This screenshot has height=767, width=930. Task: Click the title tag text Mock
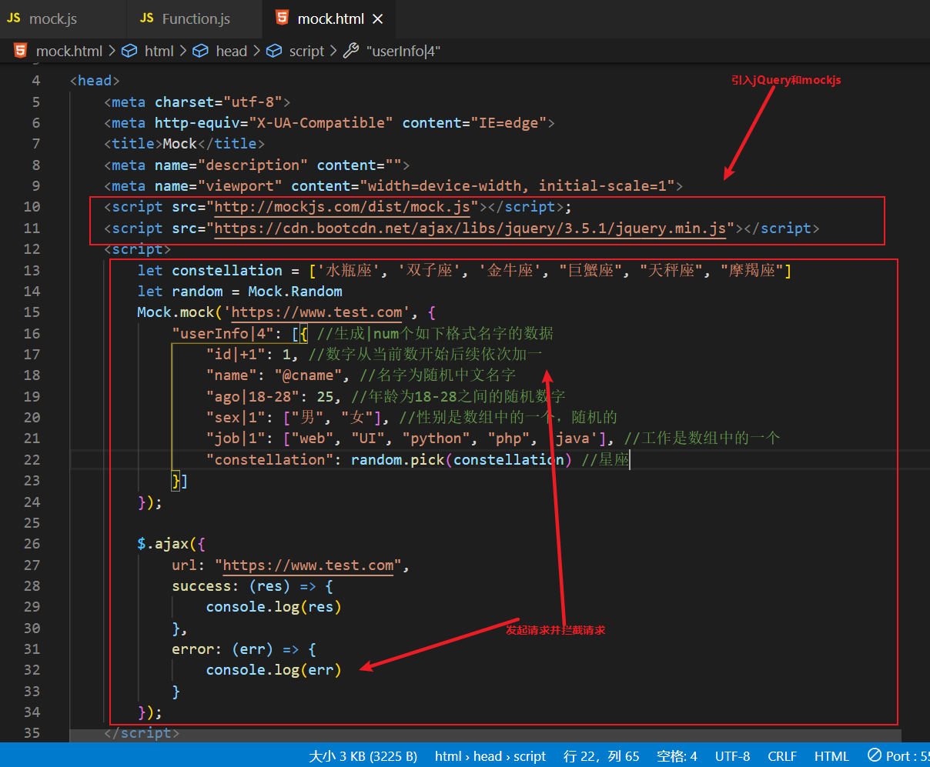click(179, 144)
